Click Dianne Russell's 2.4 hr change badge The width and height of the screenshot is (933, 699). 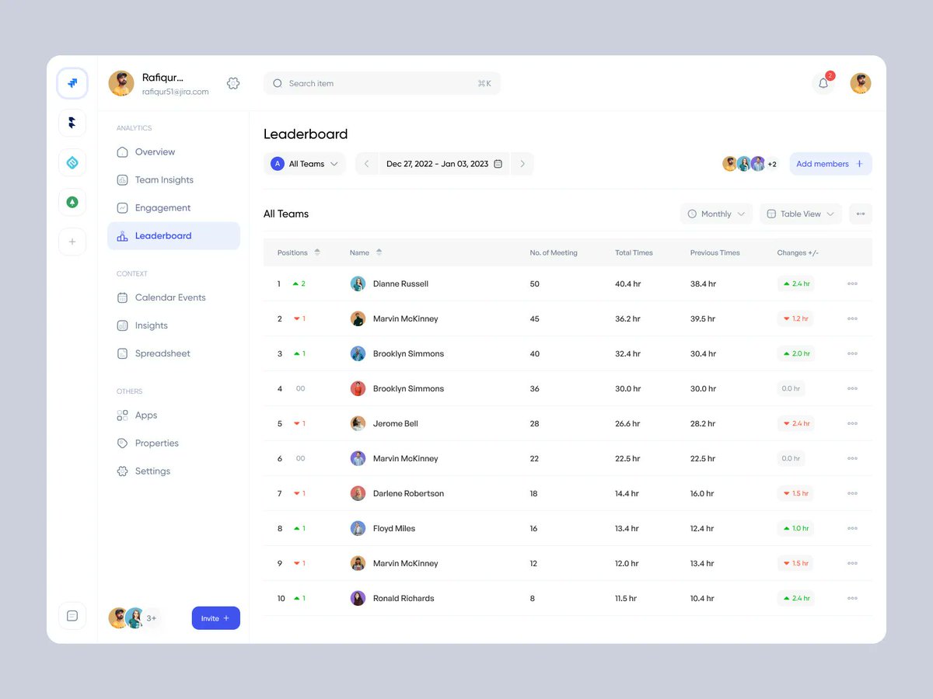(796, 283)
